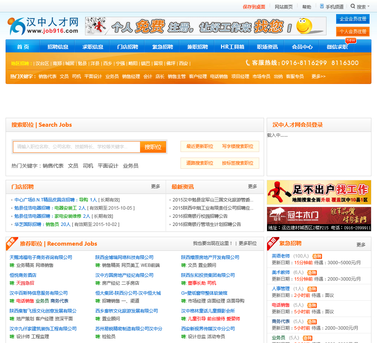
Task: Open the 帮助 link
Action: (306, 7)
